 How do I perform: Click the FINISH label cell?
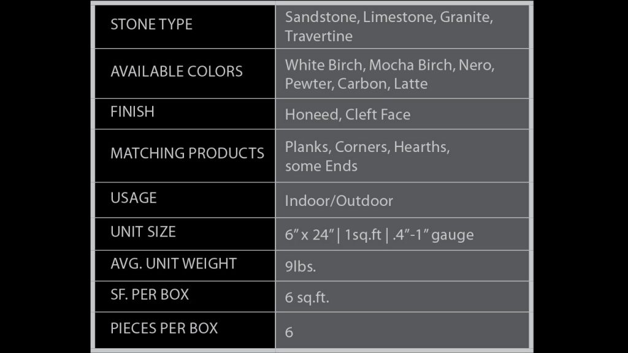(x=132, y=112)
